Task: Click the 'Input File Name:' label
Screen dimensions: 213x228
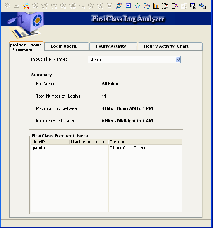Action: tap(49, 59)
